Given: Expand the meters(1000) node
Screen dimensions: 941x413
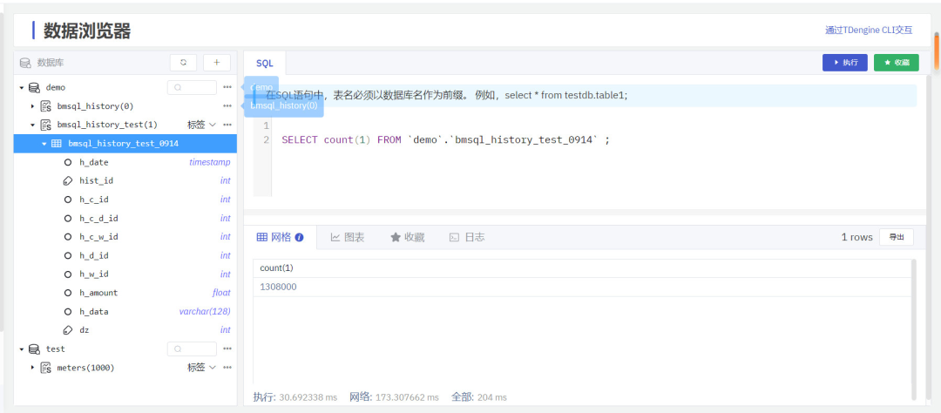Looking at the screenshot, I should coord(33,368).
